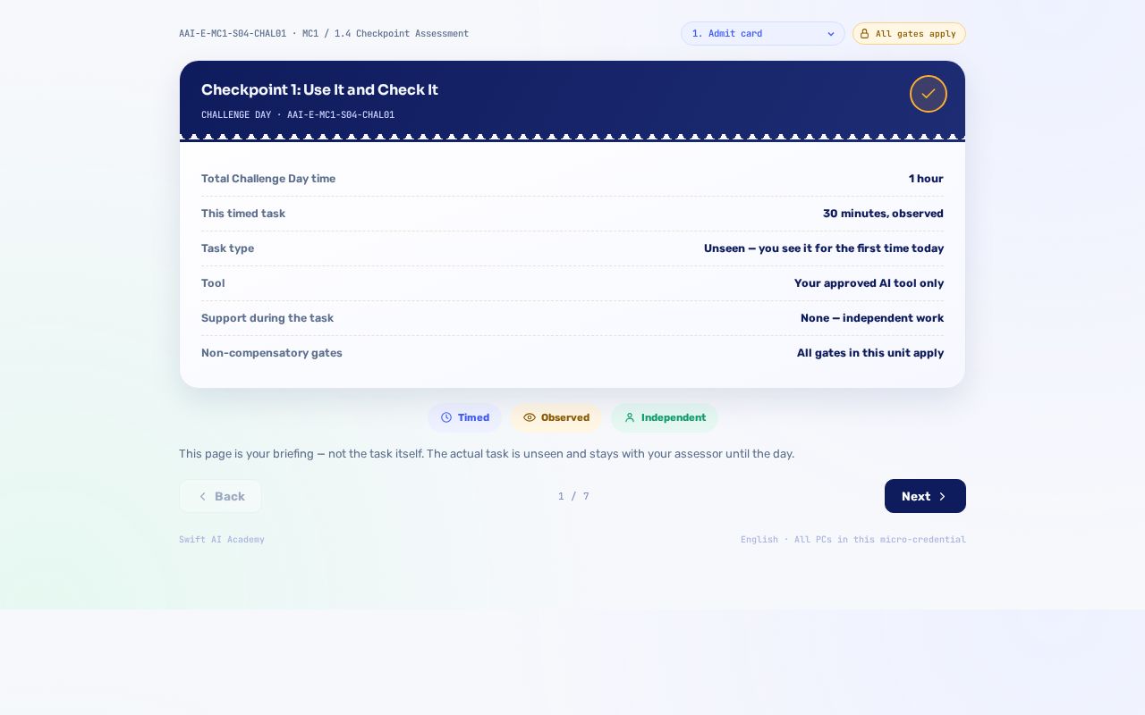
Task: Click the '1 / 7' page indicator
Action: click(x=573, y=496)
